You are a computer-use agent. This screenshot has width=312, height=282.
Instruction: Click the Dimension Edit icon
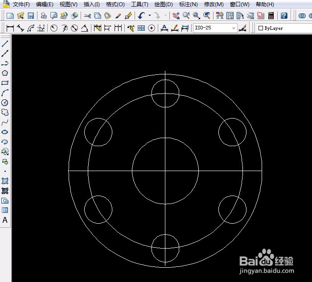click(x=164, y=28)
